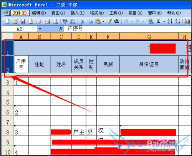Select column D header

[79, 37]
